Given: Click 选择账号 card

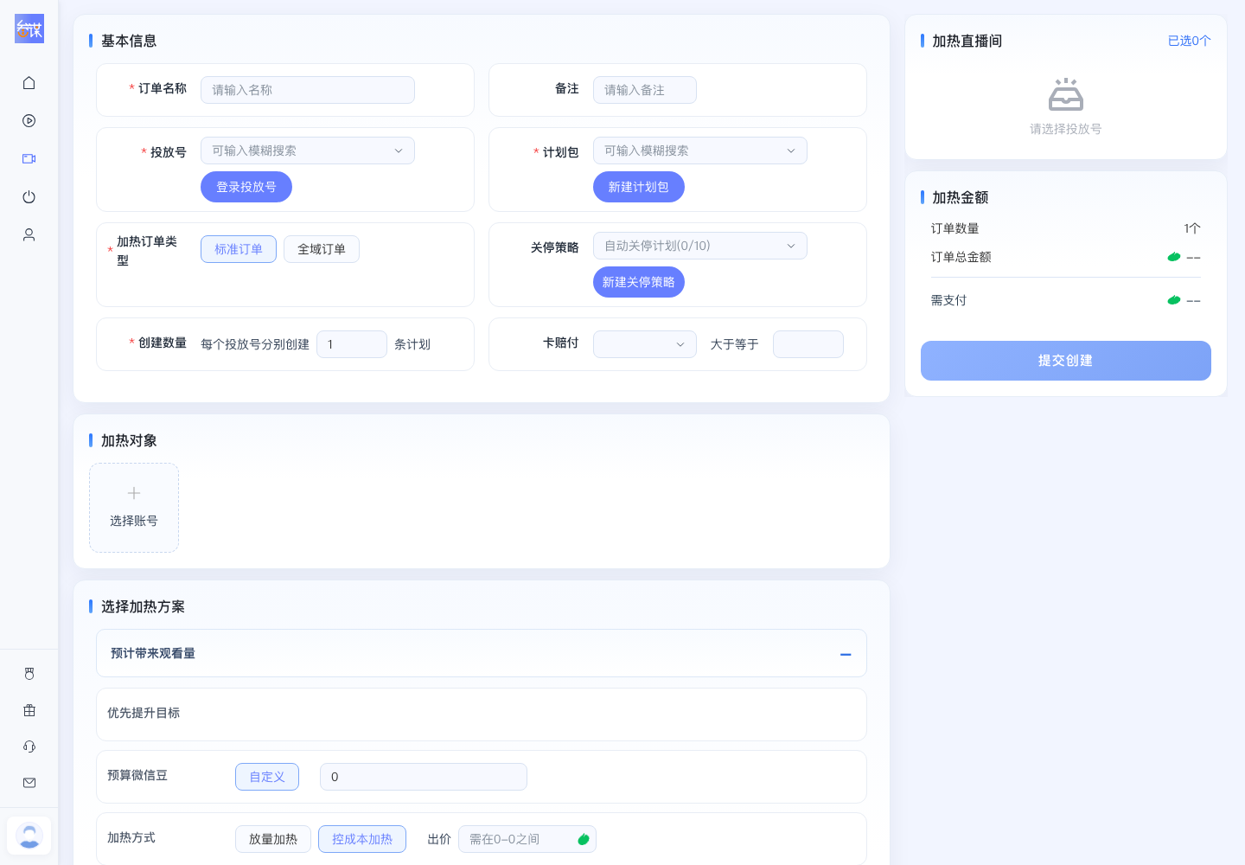Looking at the screenshot, I should coord(134,508).
